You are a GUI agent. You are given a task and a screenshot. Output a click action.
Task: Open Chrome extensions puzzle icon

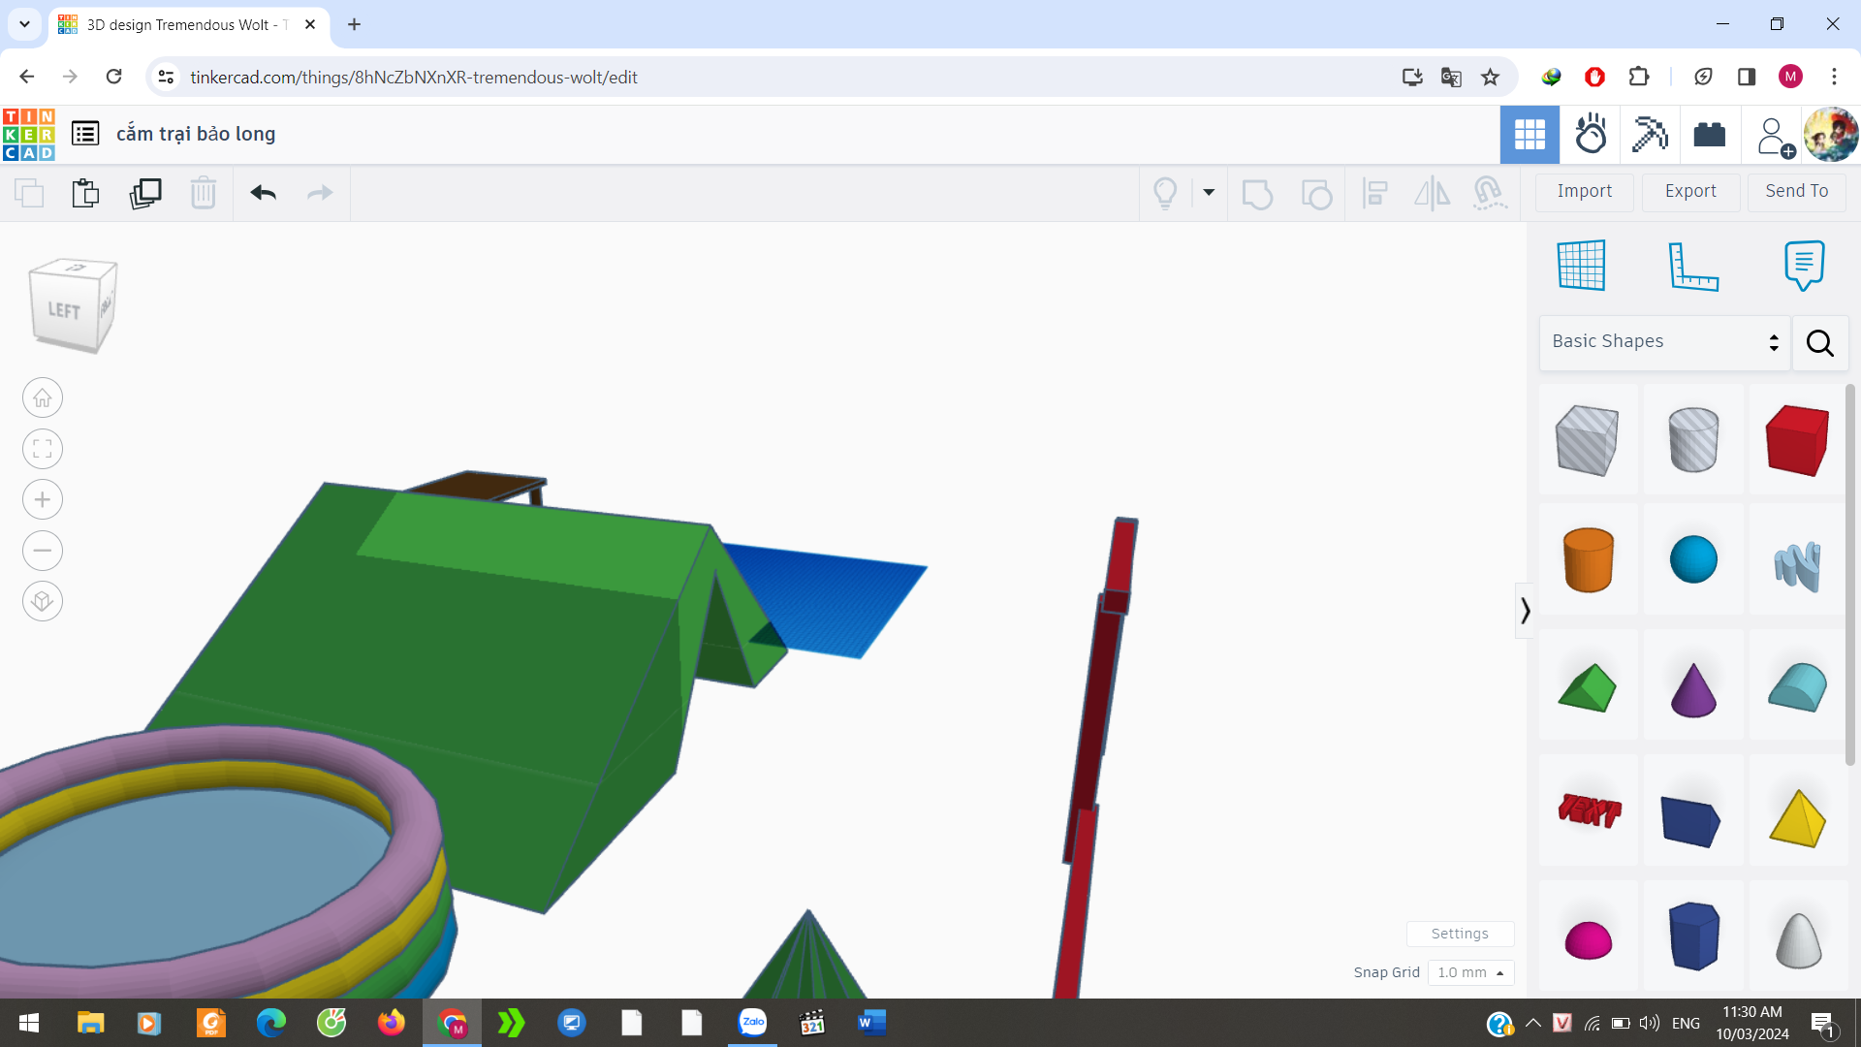(x=1639, y=77)
